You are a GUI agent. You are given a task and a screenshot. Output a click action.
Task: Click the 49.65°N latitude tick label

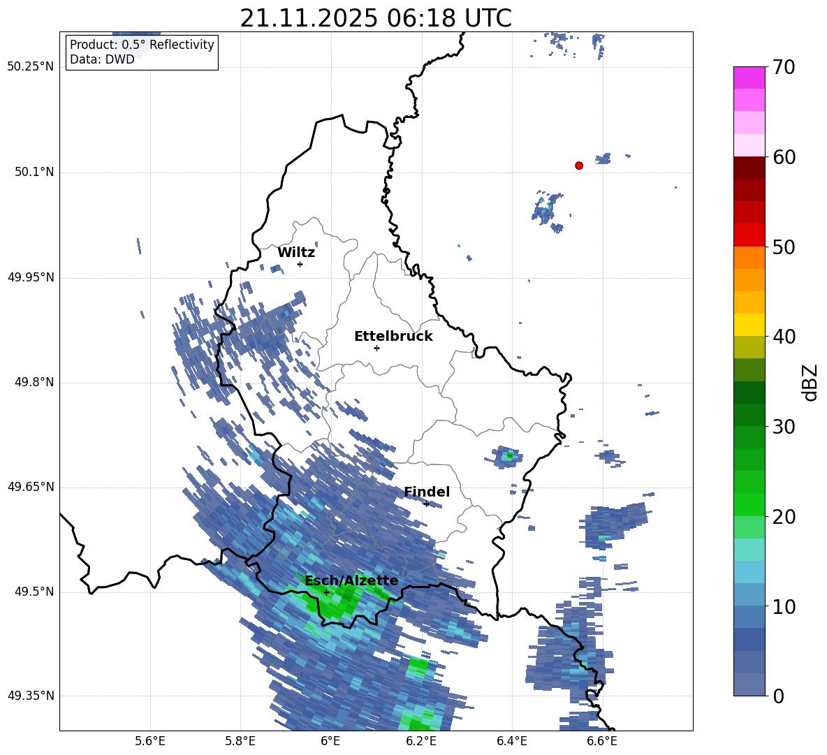[31, 487]
